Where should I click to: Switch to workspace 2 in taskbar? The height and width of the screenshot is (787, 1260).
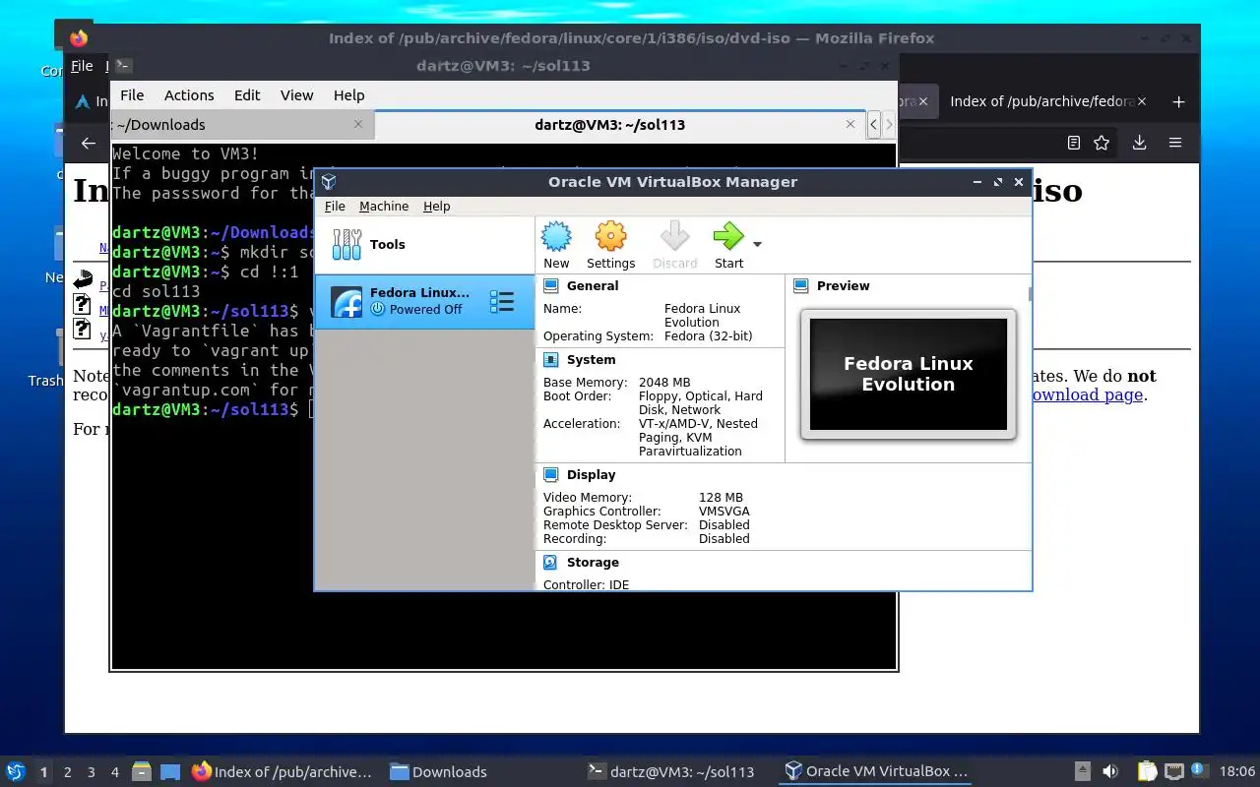point(68,772)
